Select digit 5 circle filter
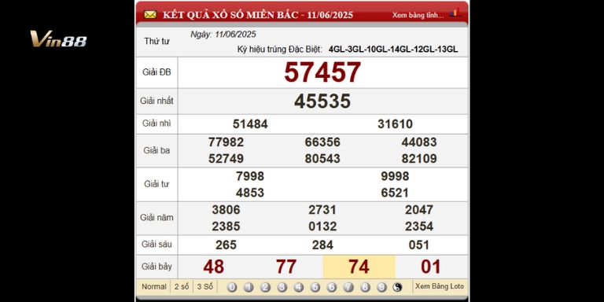The height and width of the screenshot is (302, 604). (x=315, y=287)
